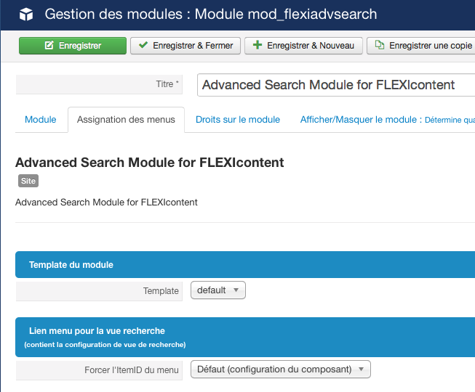Click the module cube icon in header

click(26, 15)
